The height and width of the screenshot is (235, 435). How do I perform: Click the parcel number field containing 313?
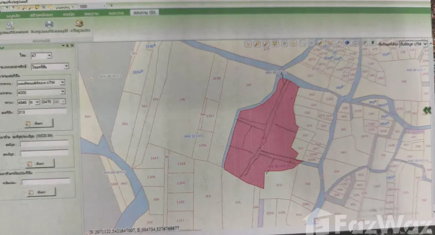[42, 112]
